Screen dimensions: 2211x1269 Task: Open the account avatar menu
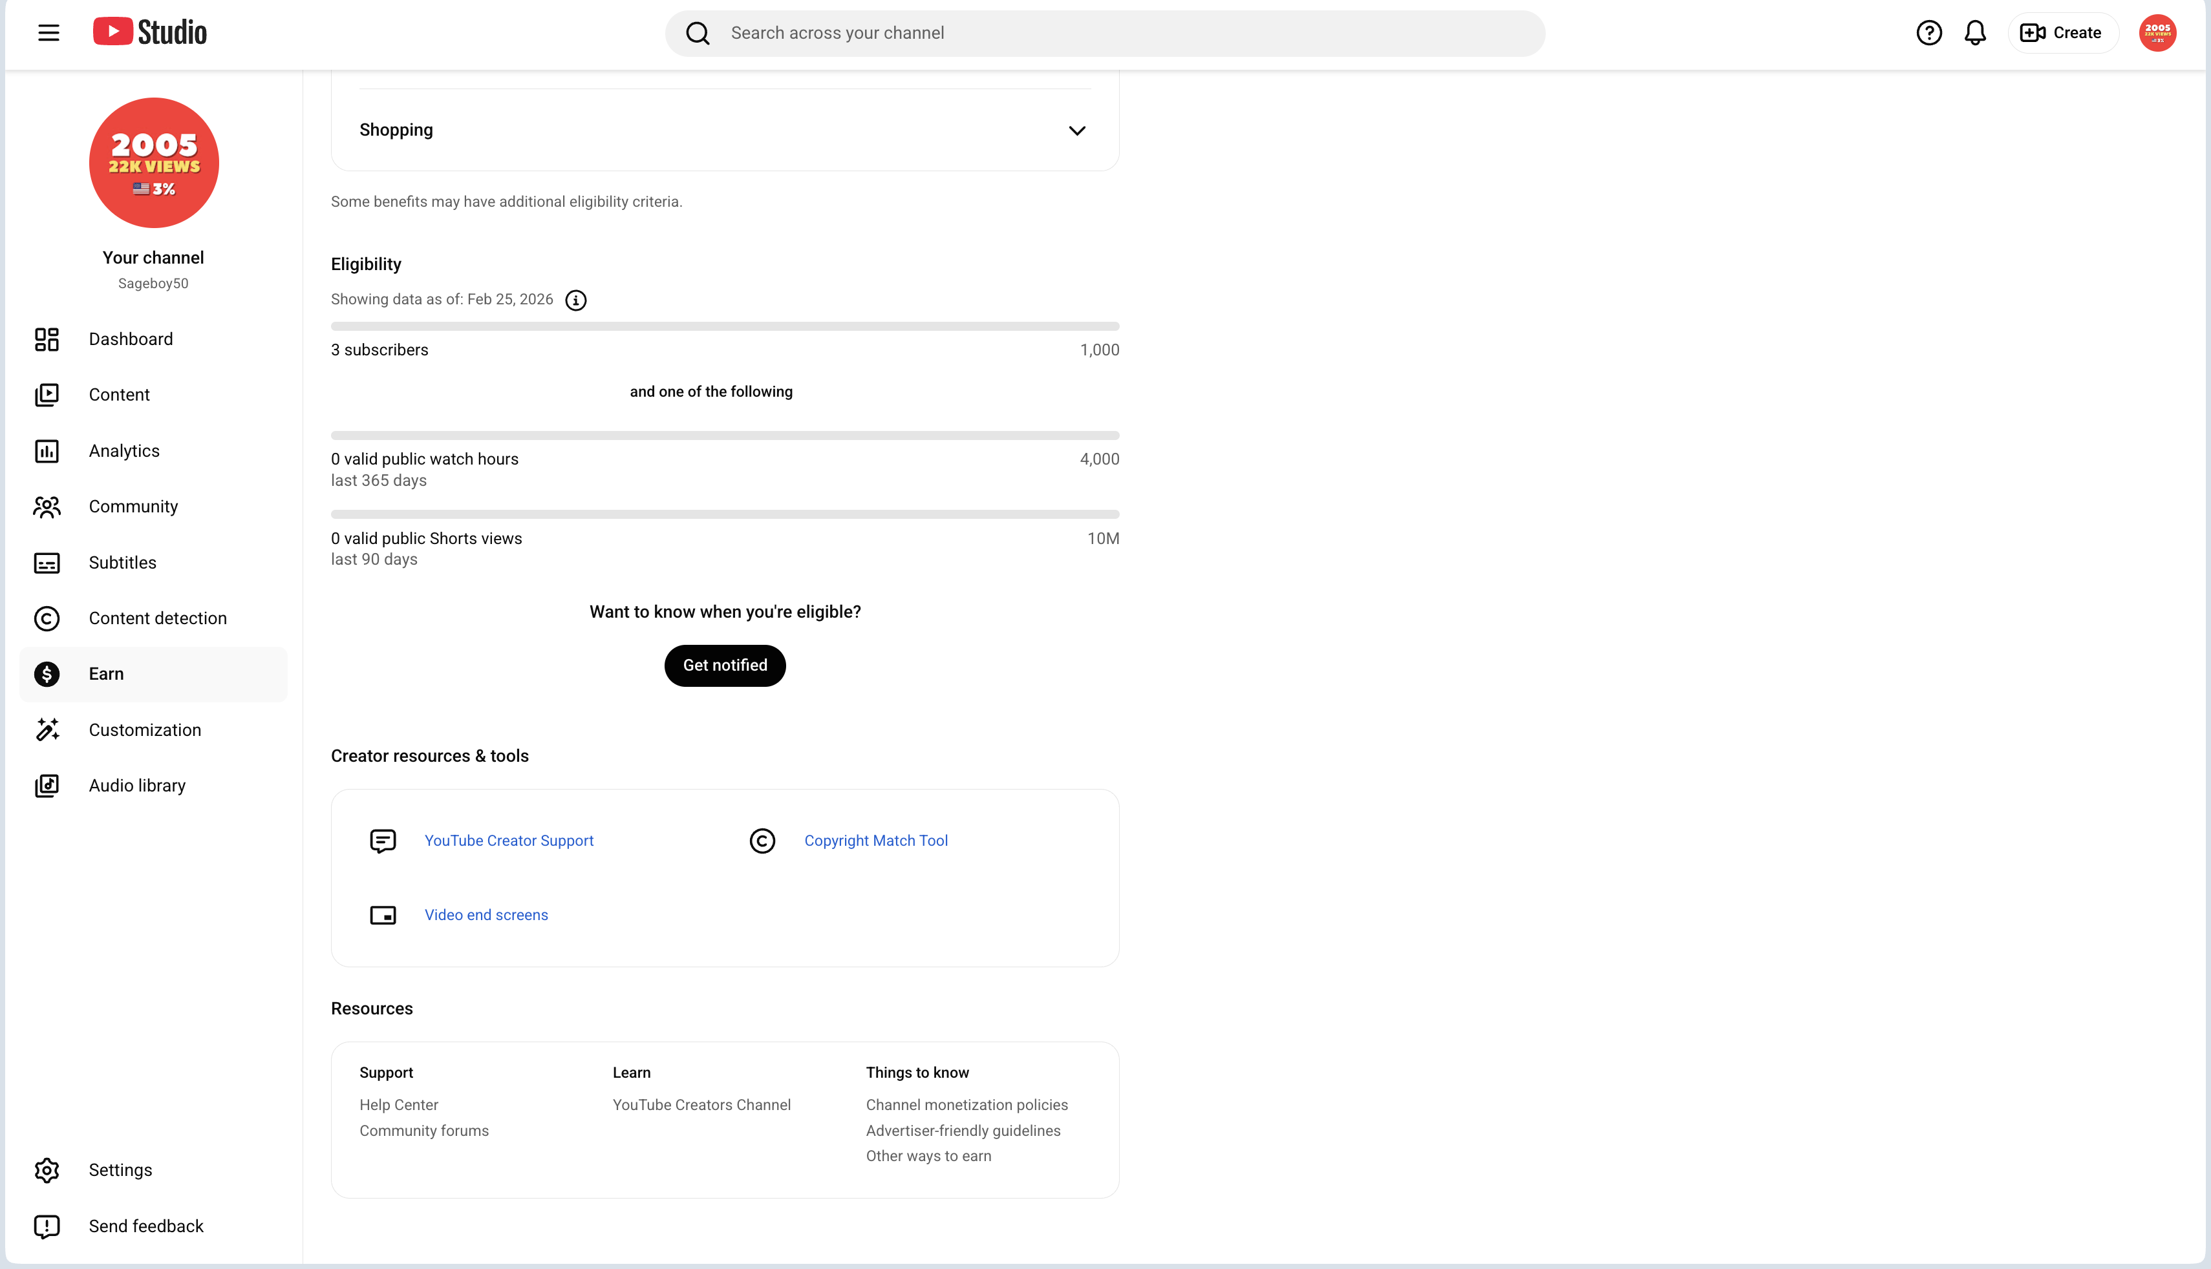2157,33
